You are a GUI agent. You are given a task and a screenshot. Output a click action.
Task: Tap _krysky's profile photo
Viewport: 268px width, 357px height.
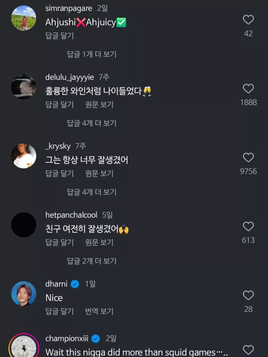click(x=24, y=156)
